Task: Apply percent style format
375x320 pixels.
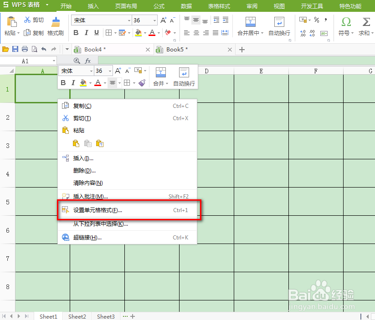Action: coord(317,20)
